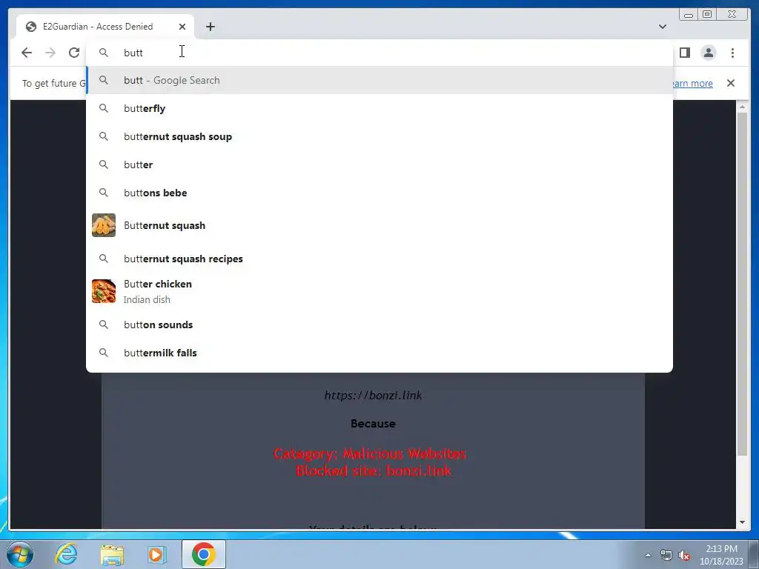This screenshot has width=759, height=569.
Task: Select the E2Guardian - Access Denied tab
Action: [x=105, y=27]
